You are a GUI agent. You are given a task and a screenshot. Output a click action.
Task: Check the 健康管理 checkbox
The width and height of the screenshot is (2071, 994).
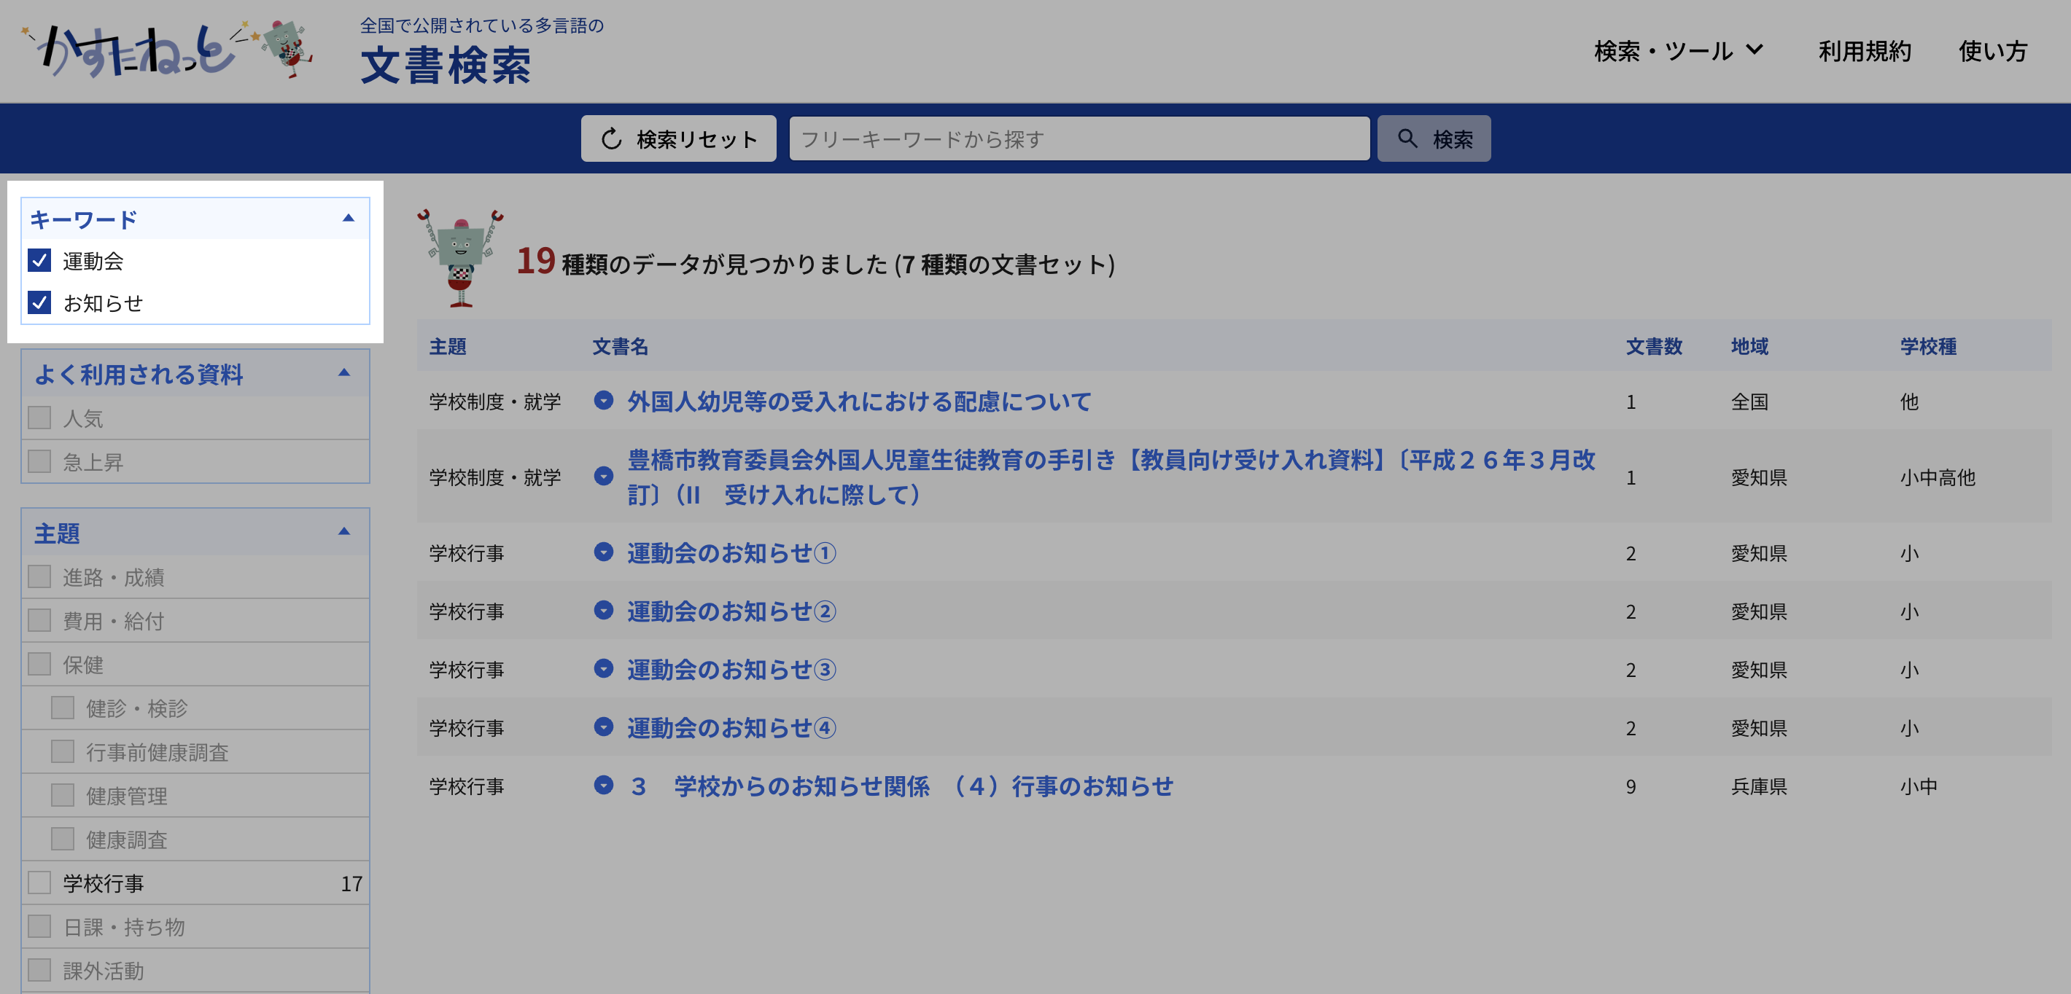point(63,796)
